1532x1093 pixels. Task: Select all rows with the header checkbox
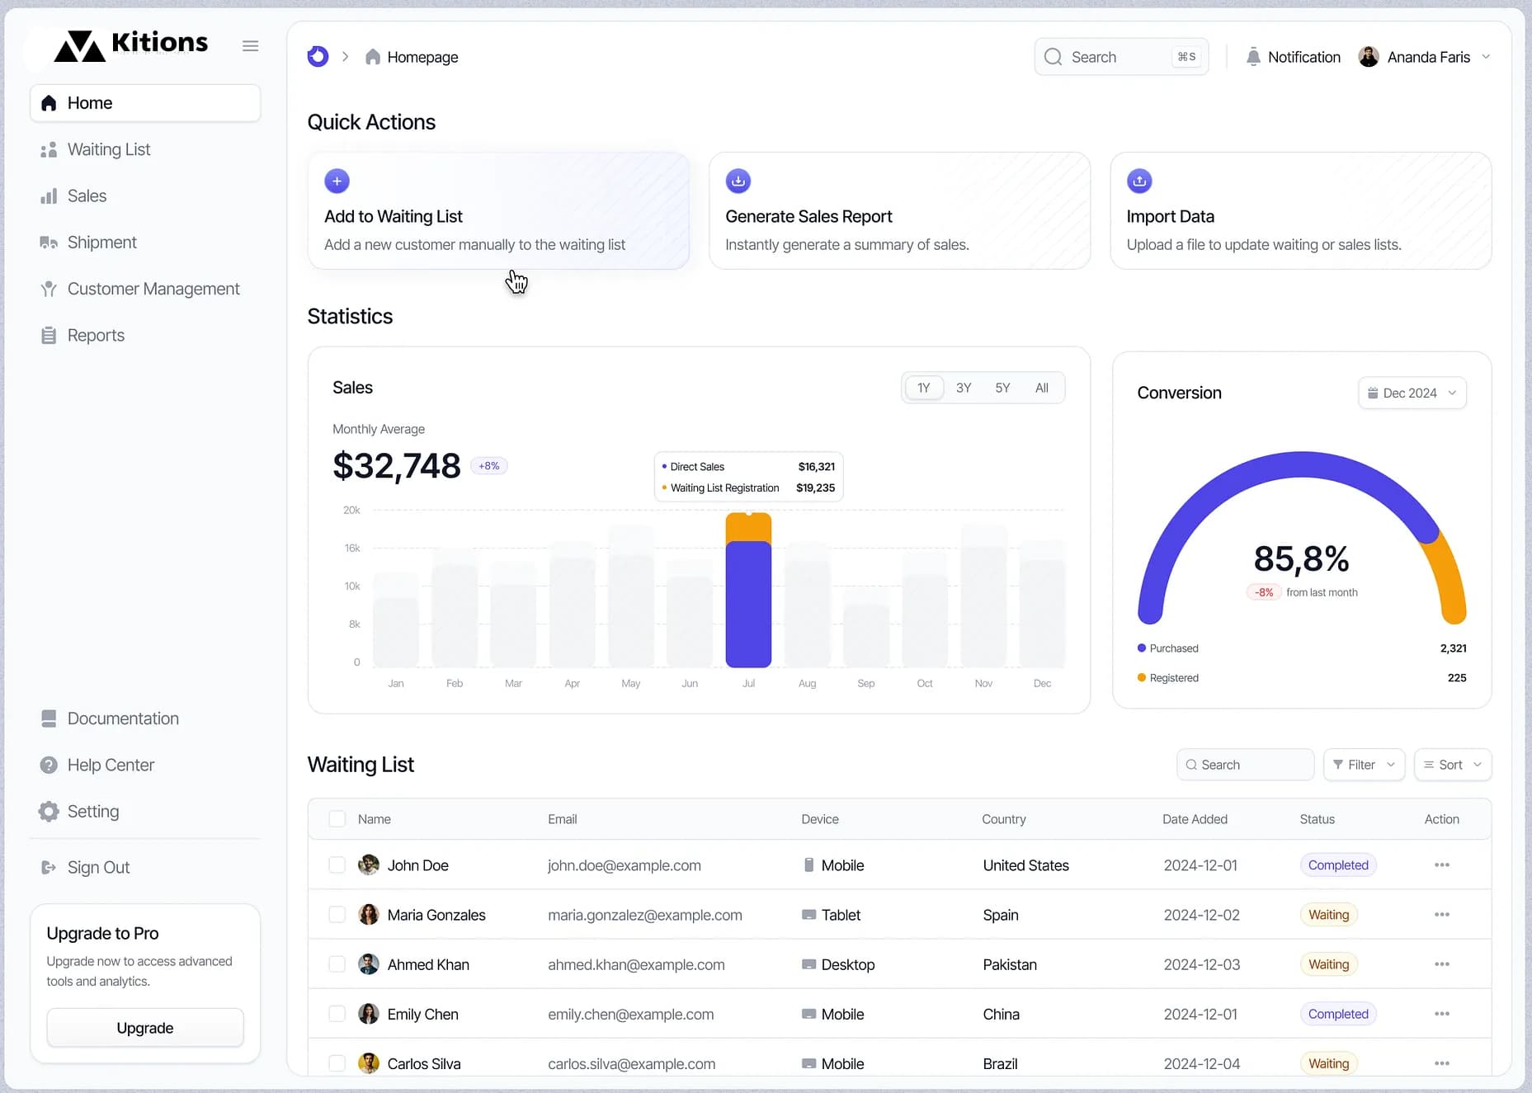tap(337, 818)
